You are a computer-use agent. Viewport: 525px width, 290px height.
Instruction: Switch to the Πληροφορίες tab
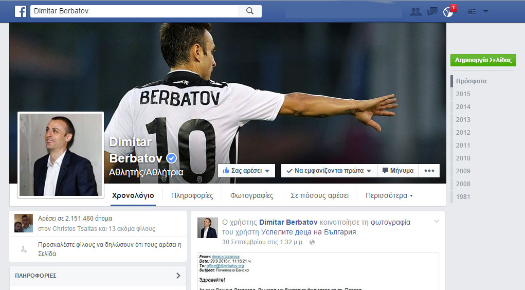(192, 195)
